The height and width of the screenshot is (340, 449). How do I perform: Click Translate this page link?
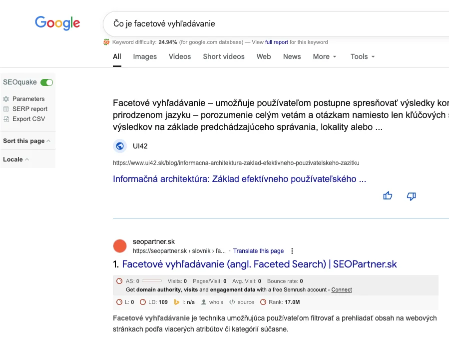(258, 251)
